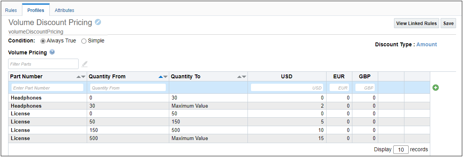The height and width of the screenshot is (157, 463).
Task: Click the green add row icon
Action: [x=436, y=88]
